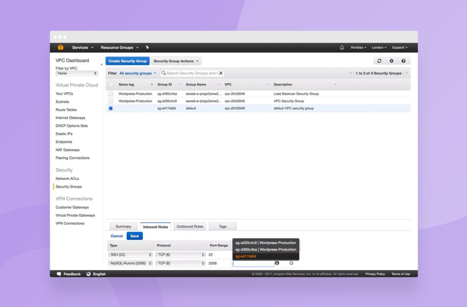Open VPN Connections in sidebar
Image resolution: width=467 pixels, height=307 pixels.
(70, 224)
